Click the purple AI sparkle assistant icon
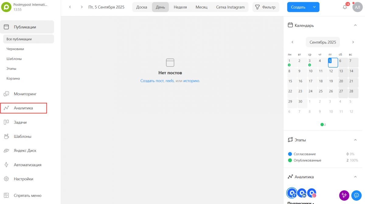This screenshot has height=204, width=365. (x=344, y=195)
